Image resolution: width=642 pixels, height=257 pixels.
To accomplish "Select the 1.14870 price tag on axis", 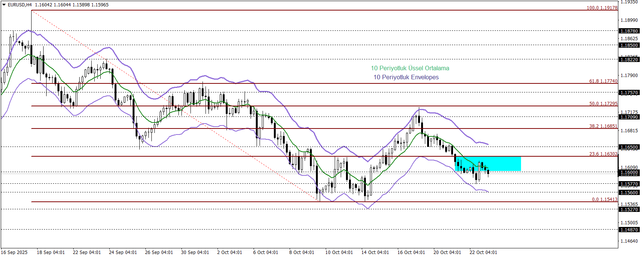I will (x=628, y=230).
